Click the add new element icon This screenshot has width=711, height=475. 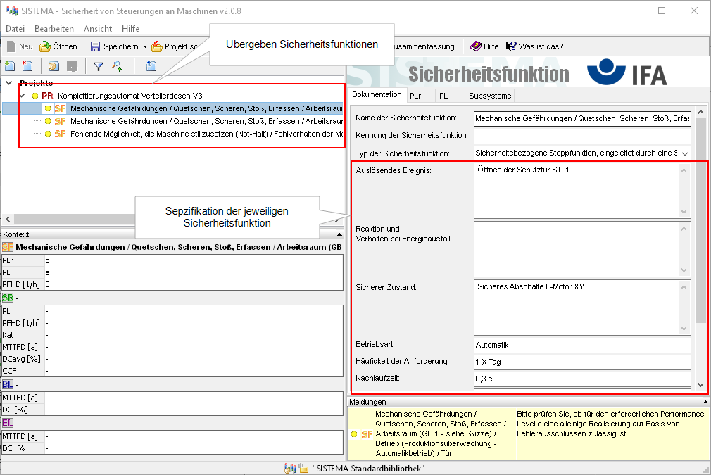(x=10, y=66)
